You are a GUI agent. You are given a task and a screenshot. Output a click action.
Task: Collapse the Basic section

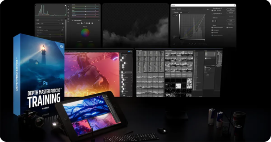coord(37,27)
